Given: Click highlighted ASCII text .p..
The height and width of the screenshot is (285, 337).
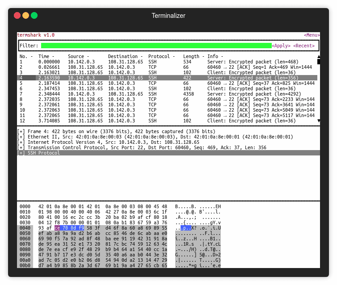Looking at the screenshot, I should tap(185, 228).
